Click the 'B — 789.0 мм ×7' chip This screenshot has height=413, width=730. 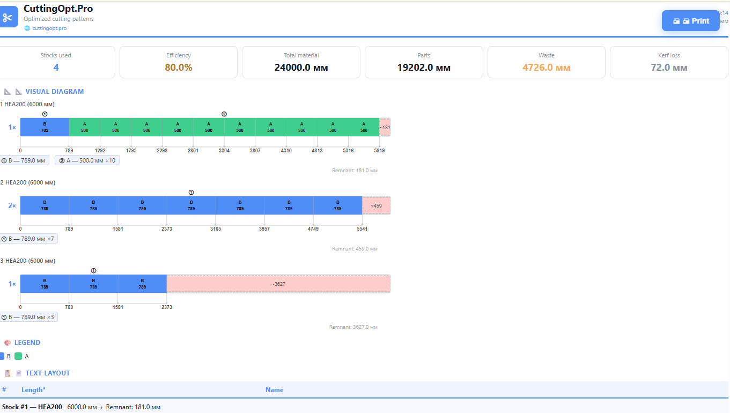28,239
